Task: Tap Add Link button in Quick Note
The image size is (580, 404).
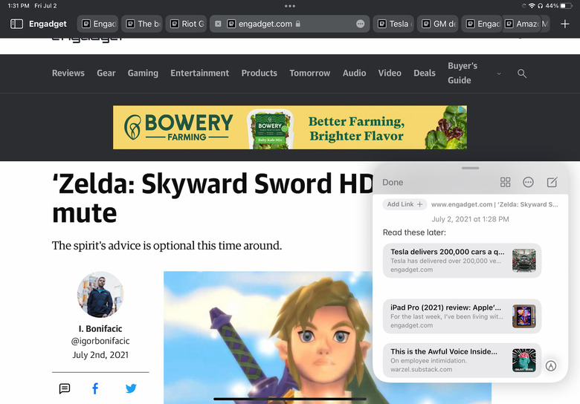Action: coord(405,204)
